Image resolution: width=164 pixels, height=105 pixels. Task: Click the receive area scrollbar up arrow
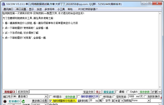coord(160,14)
